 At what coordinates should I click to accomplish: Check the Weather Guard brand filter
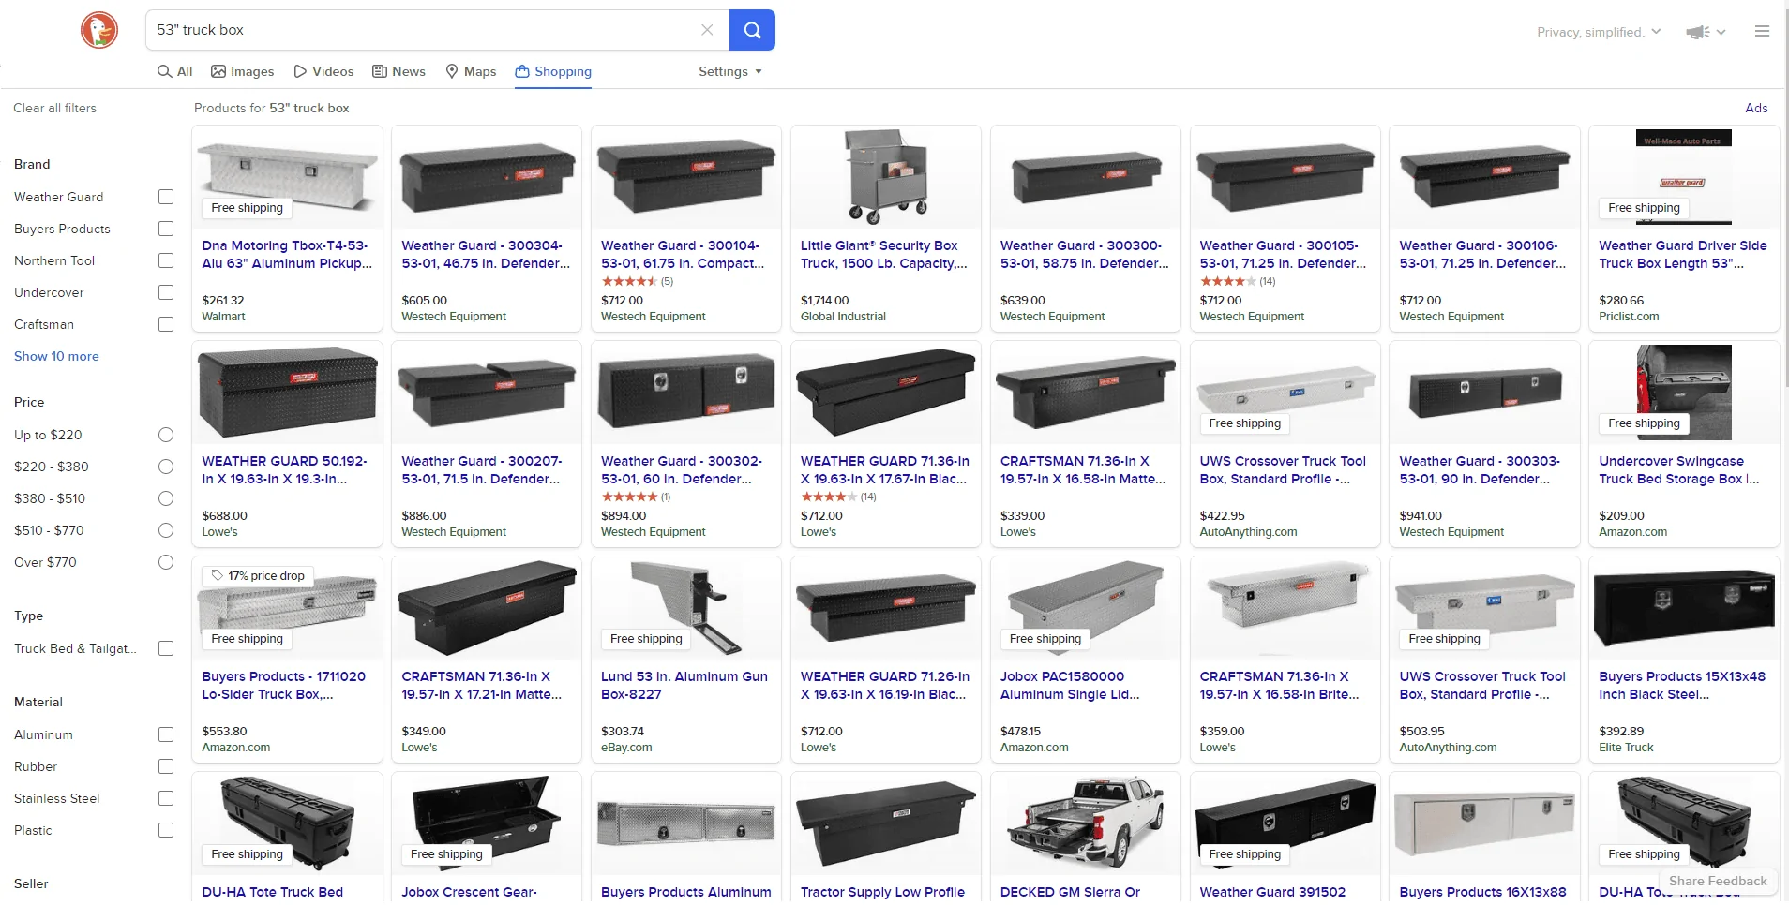[x=166, y=197]
